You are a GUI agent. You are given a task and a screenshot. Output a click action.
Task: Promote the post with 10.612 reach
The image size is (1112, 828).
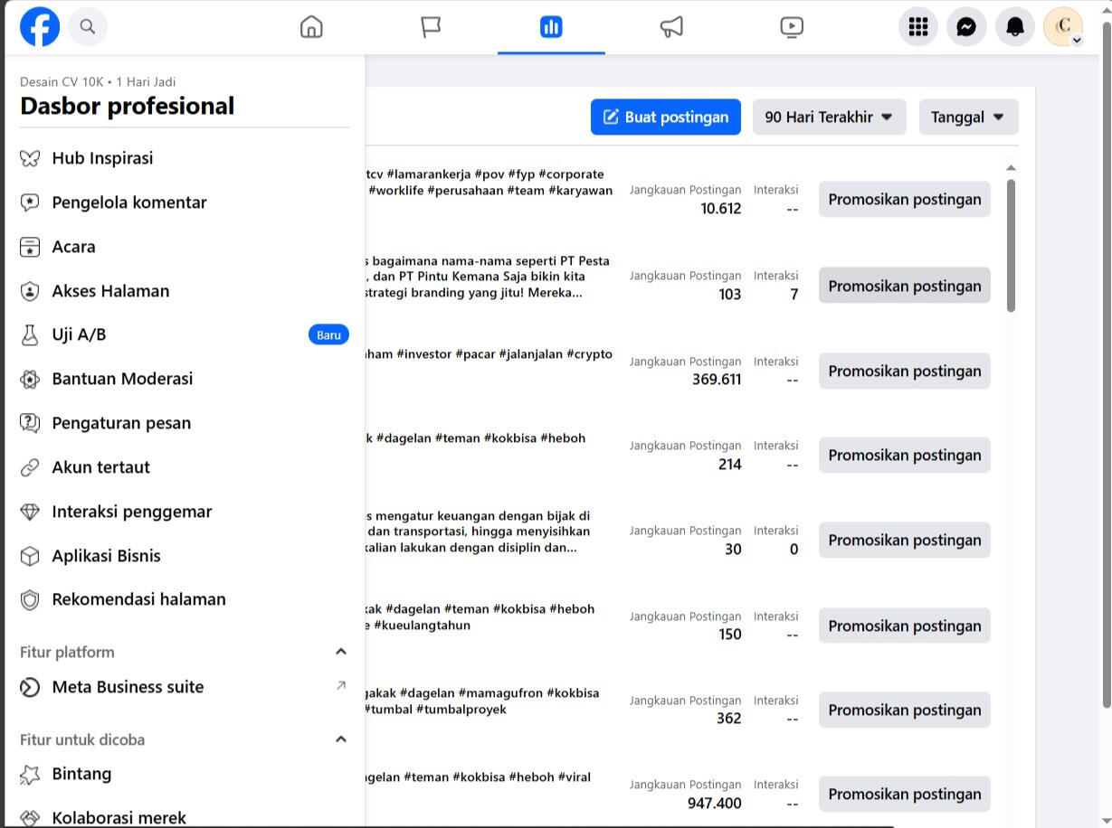coord(904,200)
